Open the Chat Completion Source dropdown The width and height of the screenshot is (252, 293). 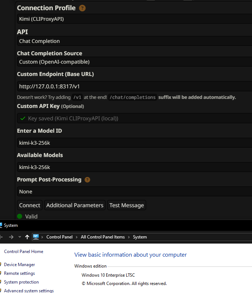pos(135,62)
